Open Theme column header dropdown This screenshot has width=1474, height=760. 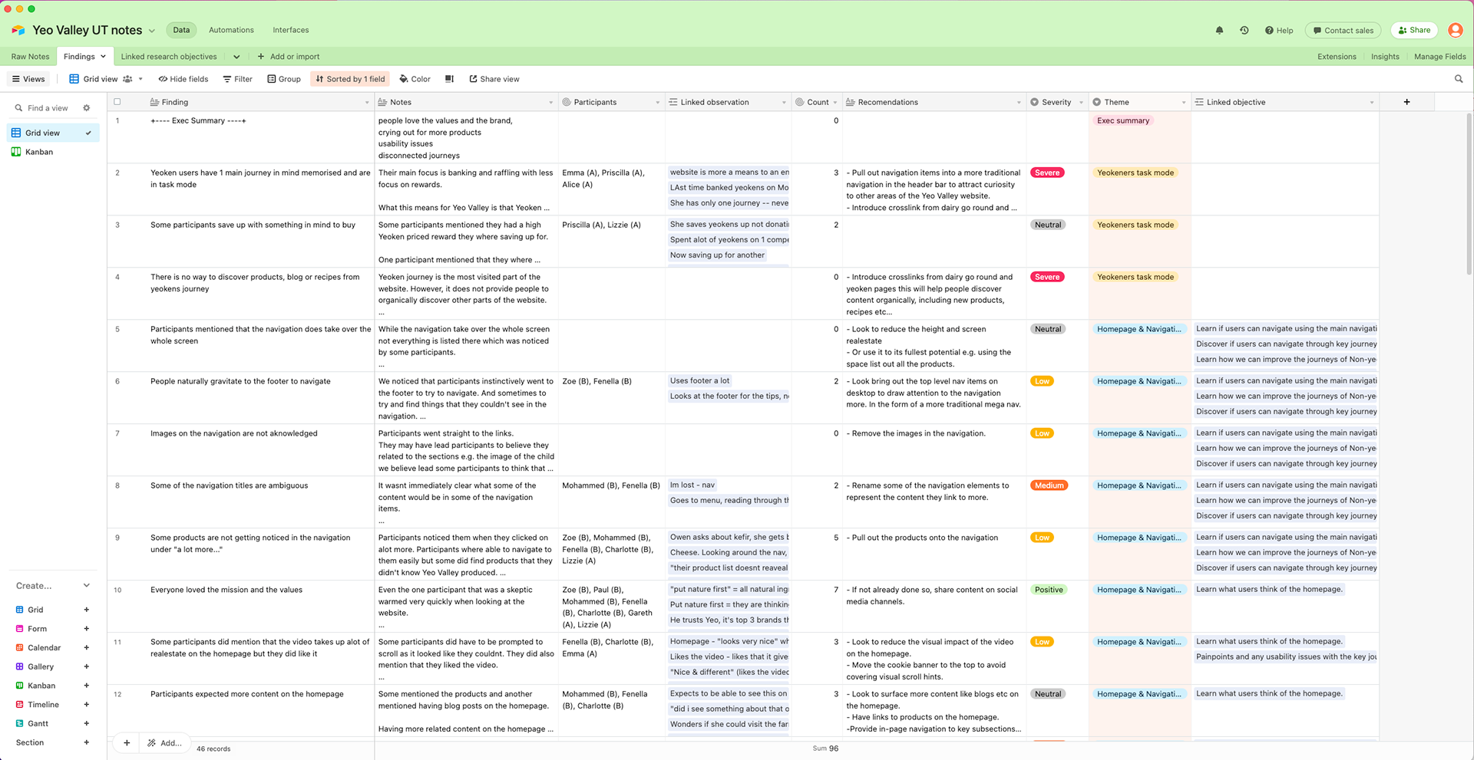pos(1183,102)
